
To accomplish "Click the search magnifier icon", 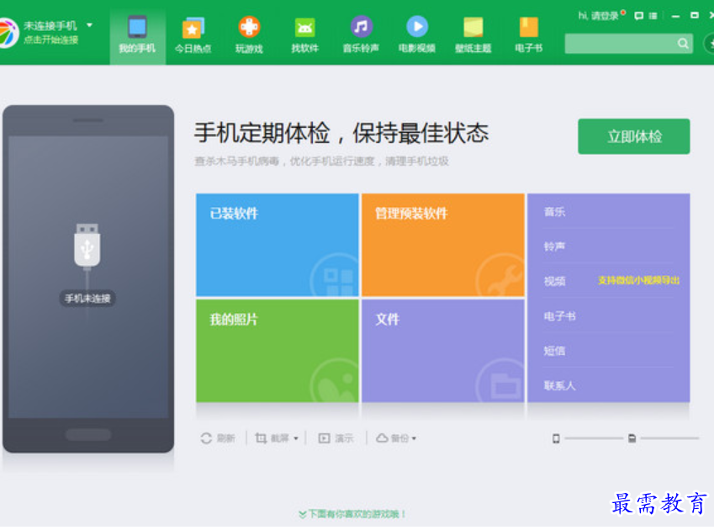I will [x=683, y=43].
